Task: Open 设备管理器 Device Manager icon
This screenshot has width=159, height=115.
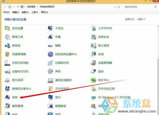Action: [x=93, y=63]
